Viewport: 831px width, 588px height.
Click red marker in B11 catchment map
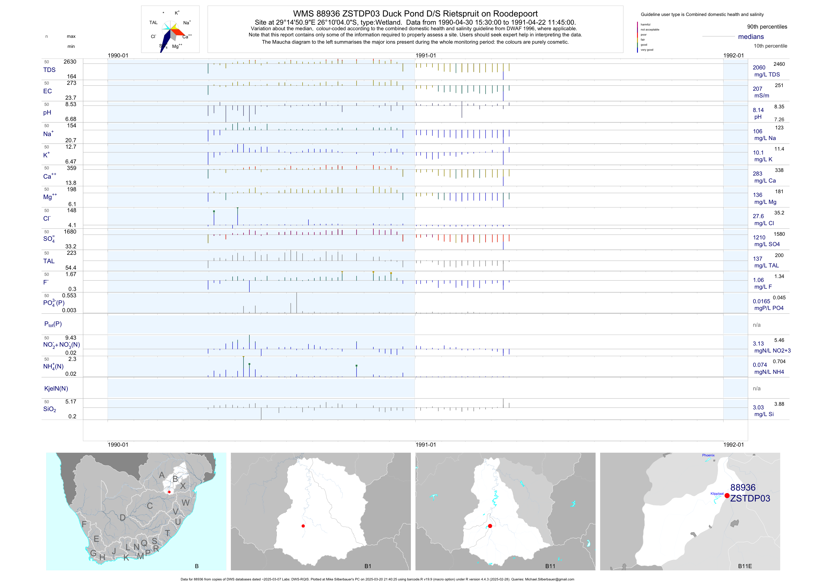[490, 526]
